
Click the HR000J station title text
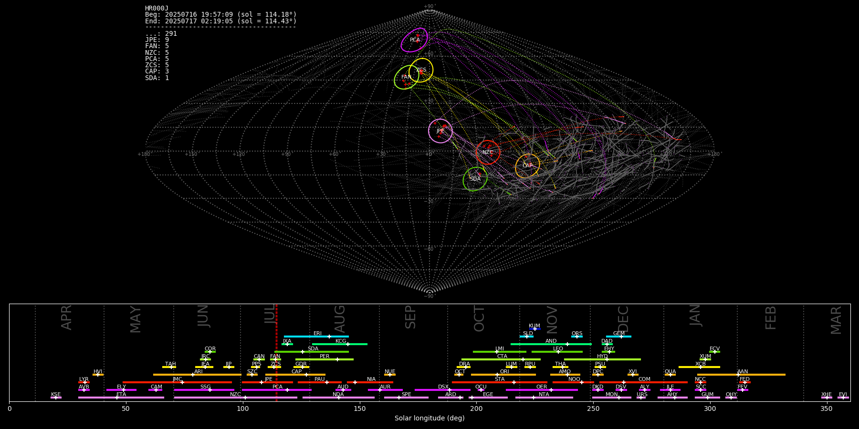click(157, 8)
